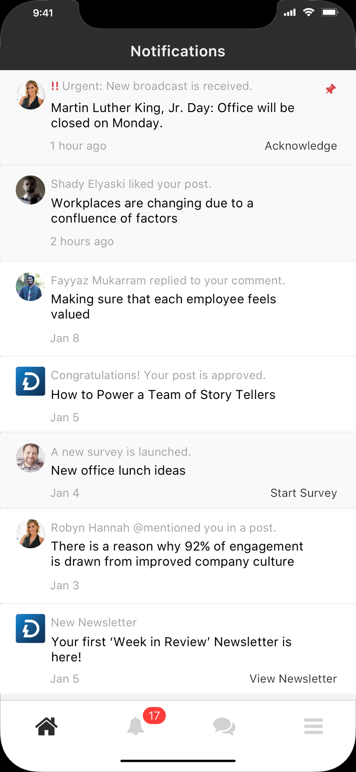This screenshot has height=772, width=356.
Task: Tap survey author's avatar photo
Action: tap(30, 458)
